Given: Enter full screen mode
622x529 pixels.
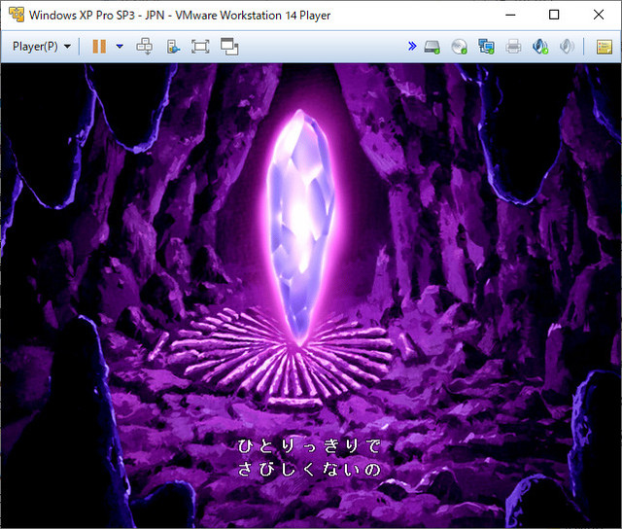Looking at the screenshot, I should coord(200,47).
